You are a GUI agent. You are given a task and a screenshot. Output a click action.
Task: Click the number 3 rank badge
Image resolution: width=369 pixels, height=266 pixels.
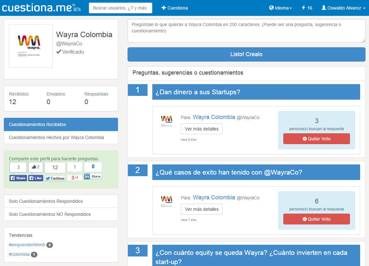coord(138,250)
